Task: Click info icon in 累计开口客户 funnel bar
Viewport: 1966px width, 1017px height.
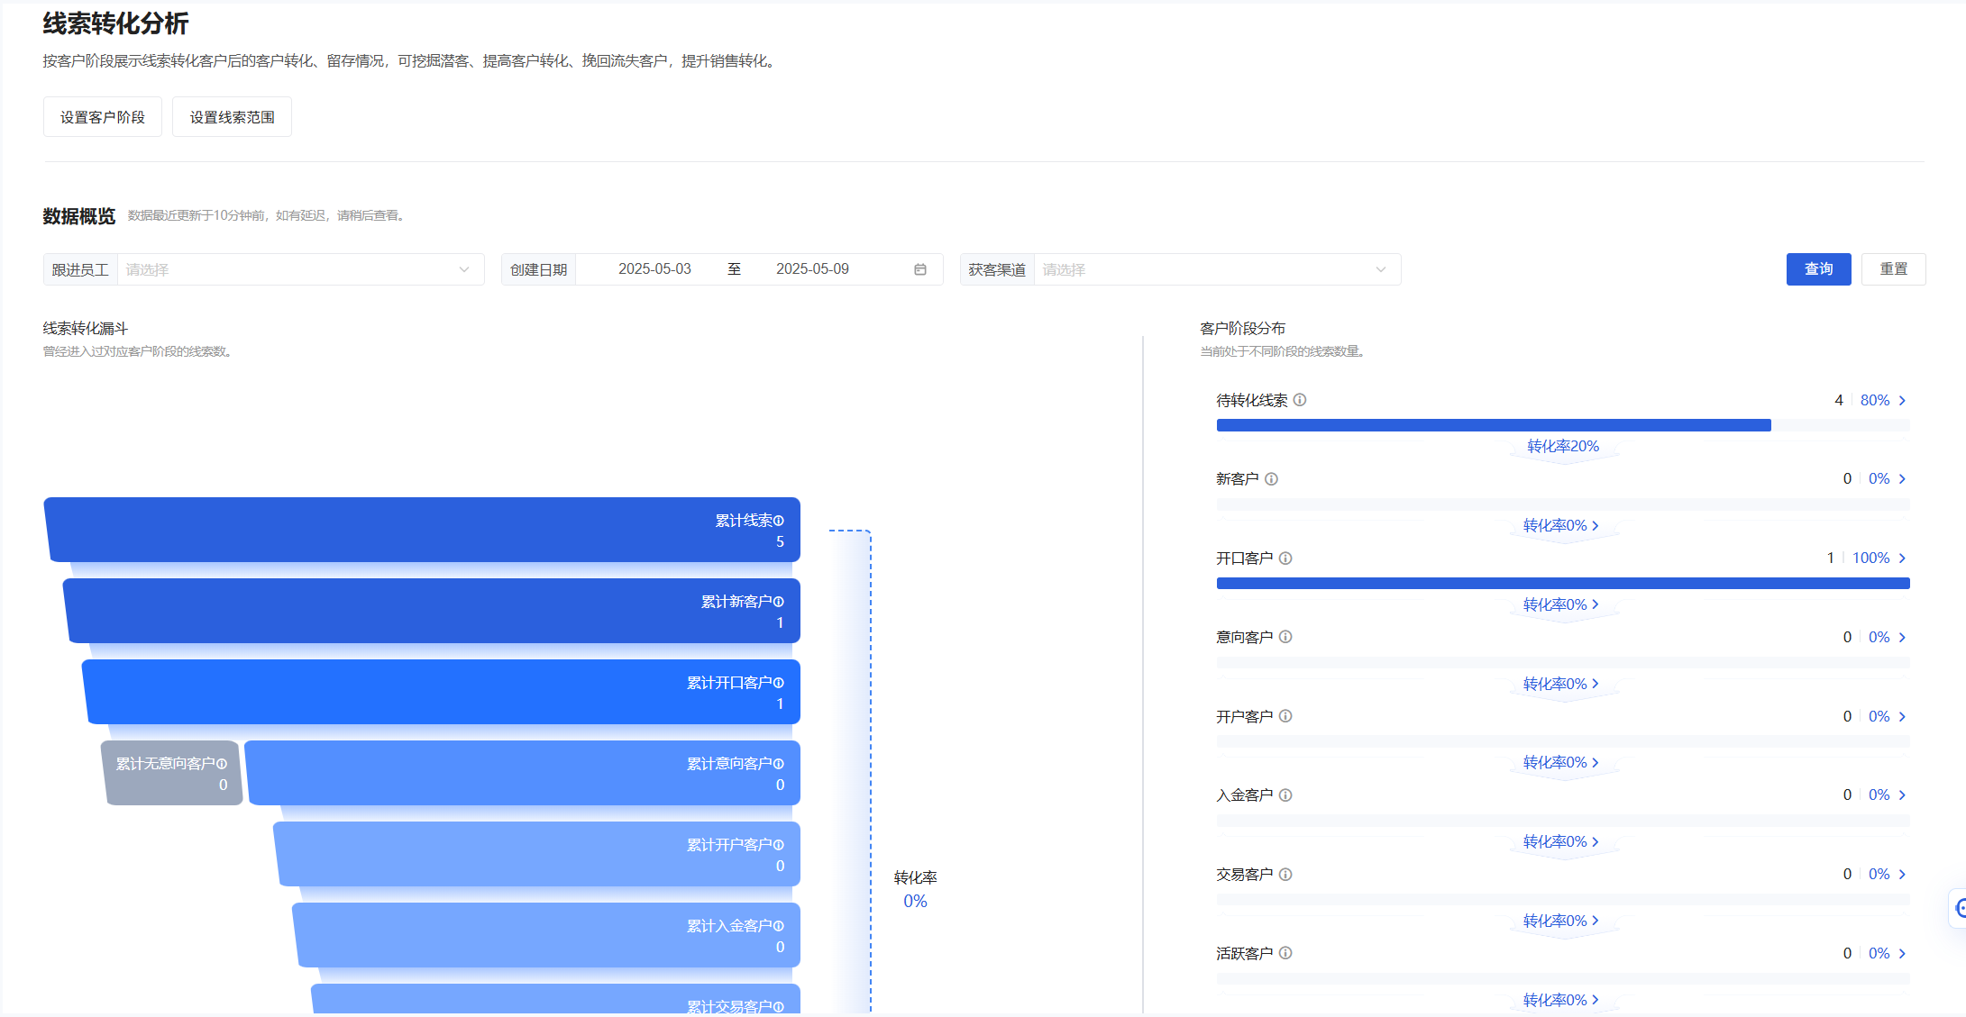Action: (779, 683)
